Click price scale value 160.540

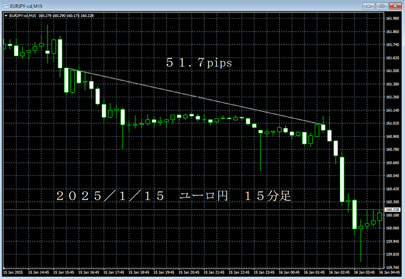pos(392,176)
